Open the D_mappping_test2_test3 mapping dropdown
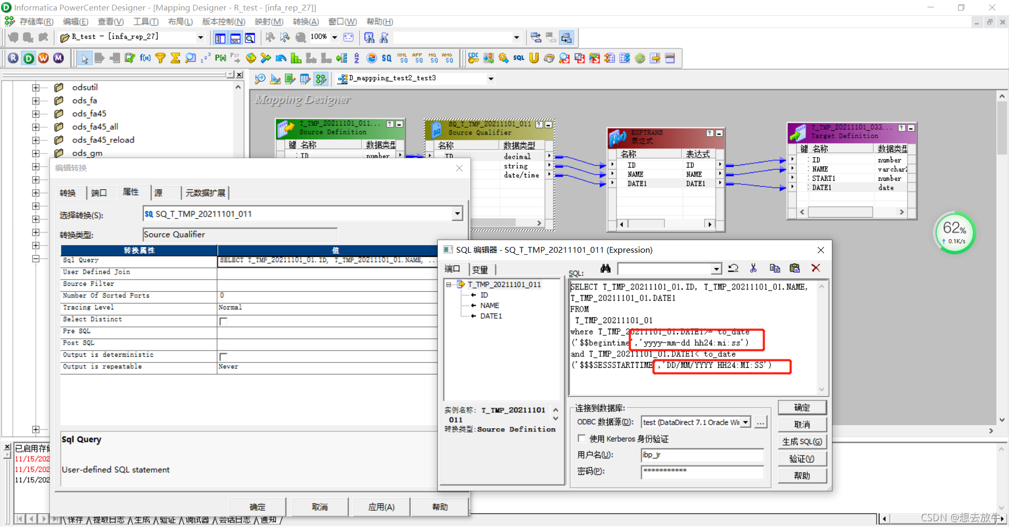Image resolution: width=1009 pixels, height=527 pixels. pyautogui.click(x=491, y=79)
